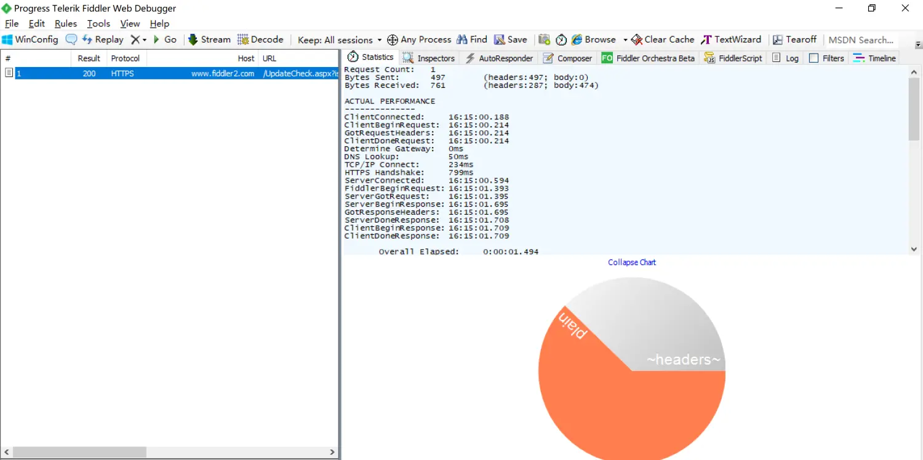Select session 1 www.fiddler2.com row
The width and height of the screenshot is (923, 460).
tap(170, 73)
